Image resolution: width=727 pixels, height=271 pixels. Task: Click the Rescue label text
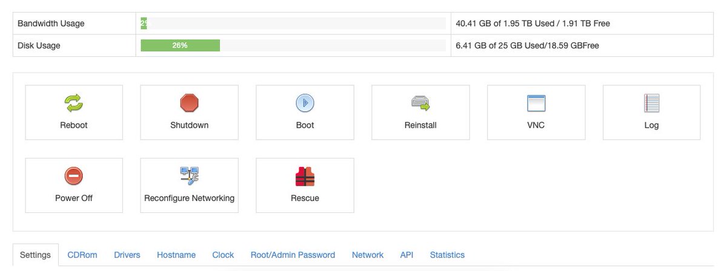tap(305, 198)
